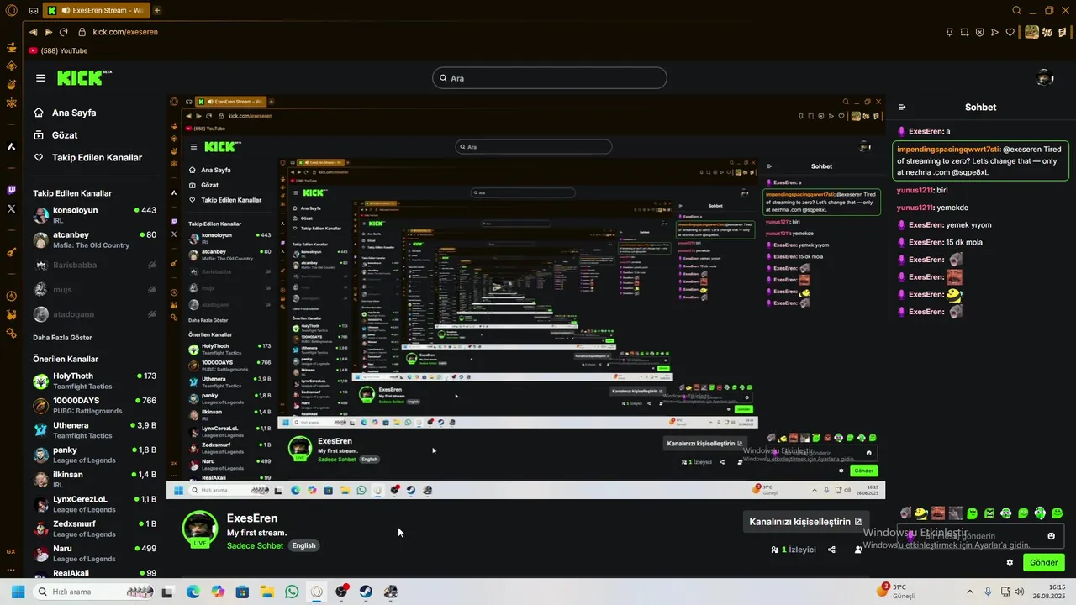The image size is (1076, 605).
Task: Show hidden icons in the system tray
Action: pos(970,592)
